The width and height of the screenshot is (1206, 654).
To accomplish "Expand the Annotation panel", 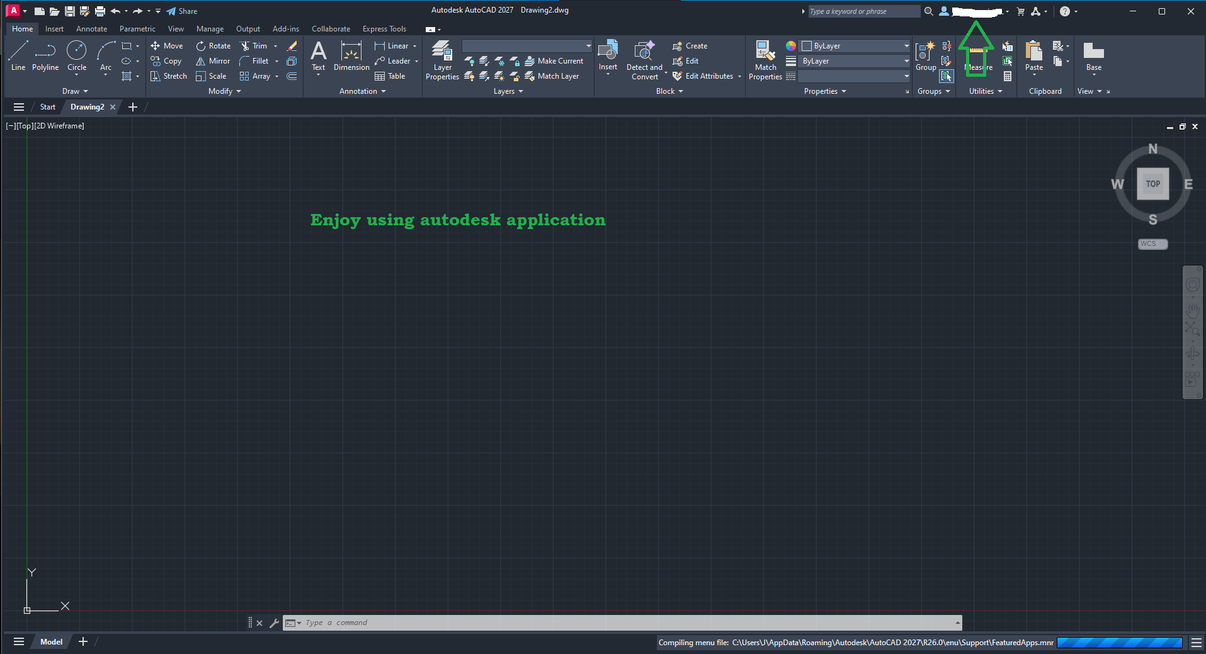I will point(363,91).
